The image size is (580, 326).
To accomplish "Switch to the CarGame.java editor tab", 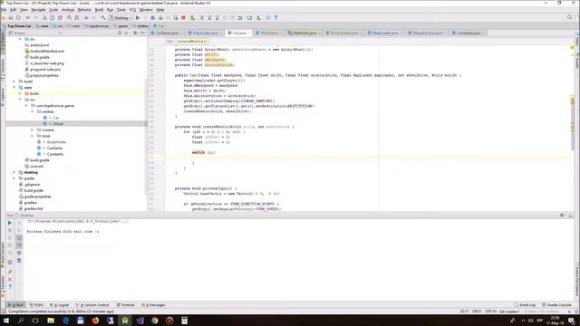I will coord(167,33).
